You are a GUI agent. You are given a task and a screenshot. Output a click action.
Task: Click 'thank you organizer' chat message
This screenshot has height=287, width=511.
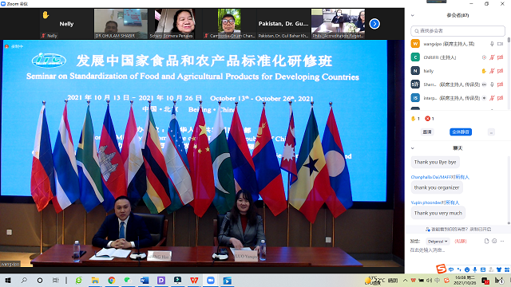click(x=437, y=187)
